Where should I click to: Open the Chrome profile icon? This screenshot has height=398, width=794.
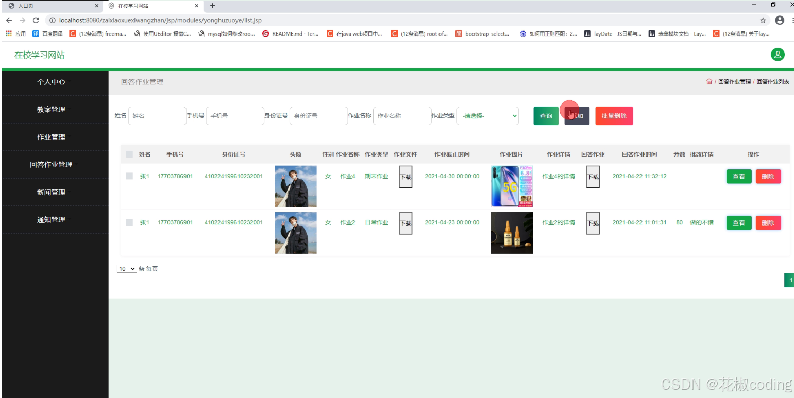tap(780, 20)
